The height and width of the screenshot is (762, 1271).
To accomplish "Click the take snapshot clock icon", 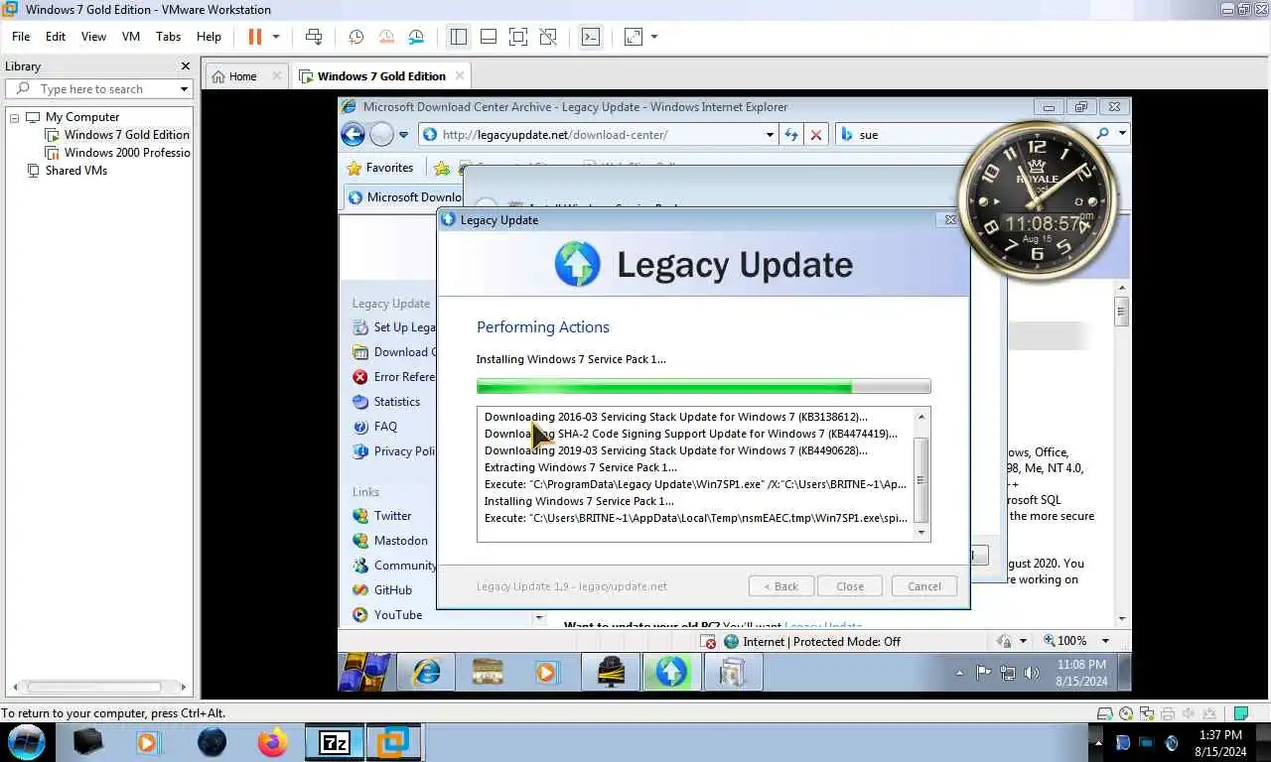I will point(355,37).
